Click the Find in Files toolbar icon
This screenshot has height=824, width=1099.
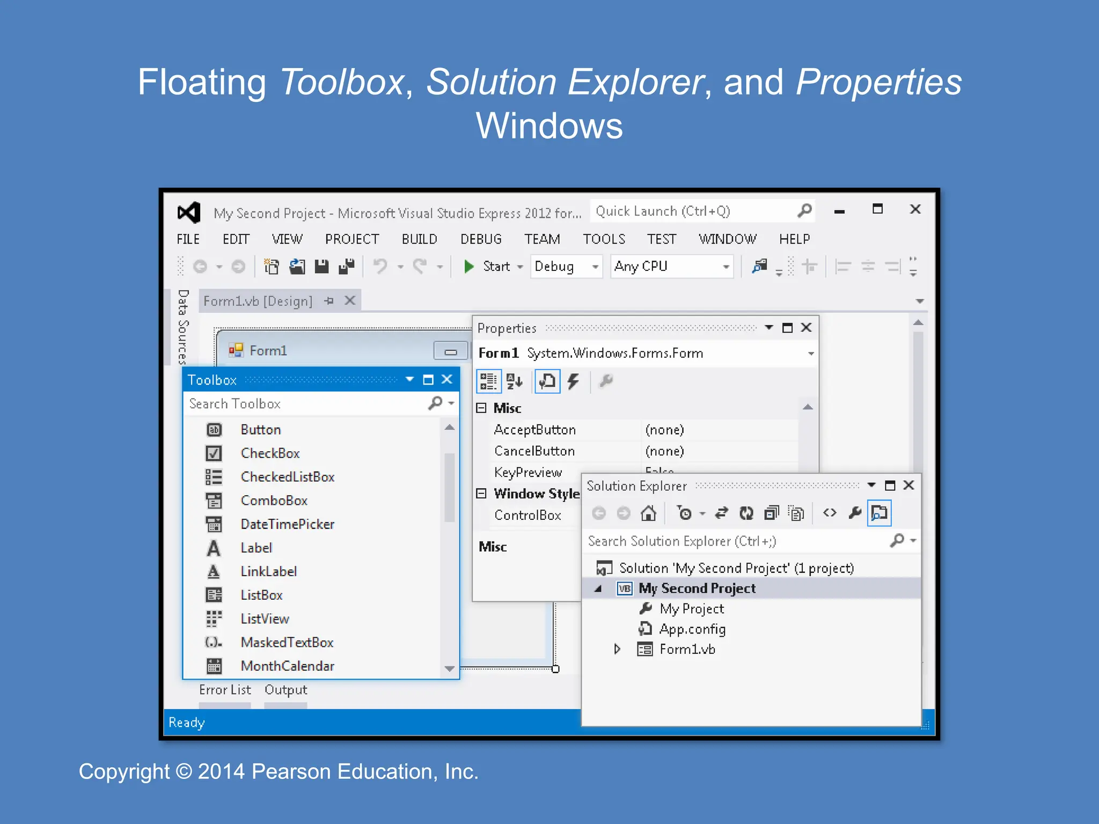760,266
